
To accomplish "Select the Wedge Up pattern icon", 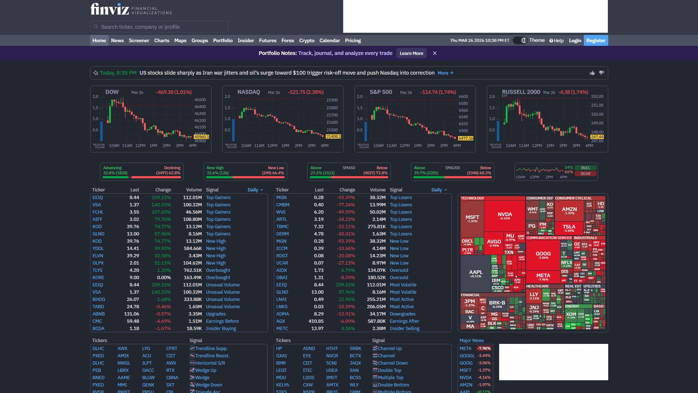I will point(192,370).
